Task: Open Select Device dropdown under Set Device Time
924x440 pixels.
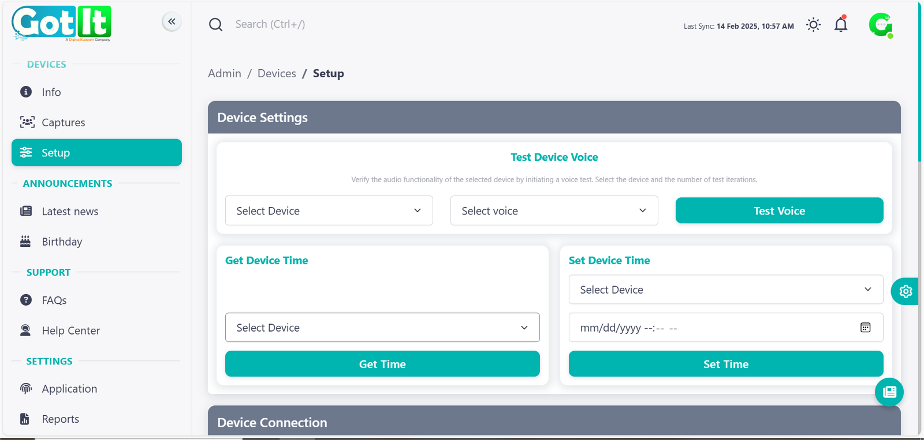Action: [x=725, y=289]
